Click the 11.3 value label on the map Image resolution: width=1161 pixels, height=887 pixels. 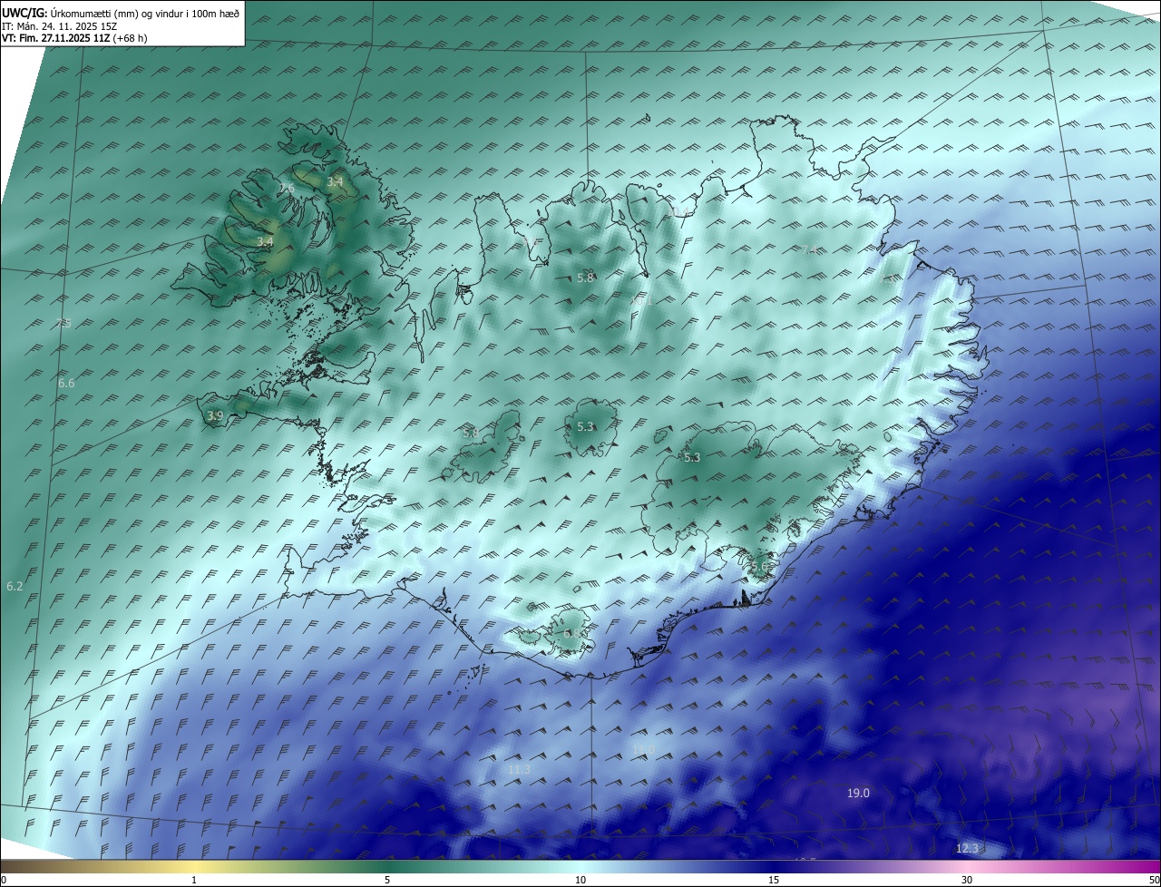(519, 770)
